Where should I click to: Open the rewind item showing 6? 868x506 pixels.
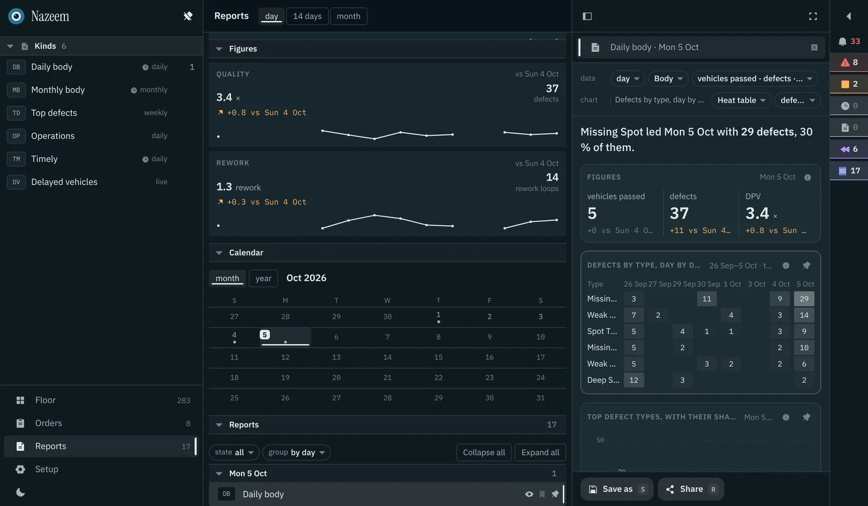849,149
